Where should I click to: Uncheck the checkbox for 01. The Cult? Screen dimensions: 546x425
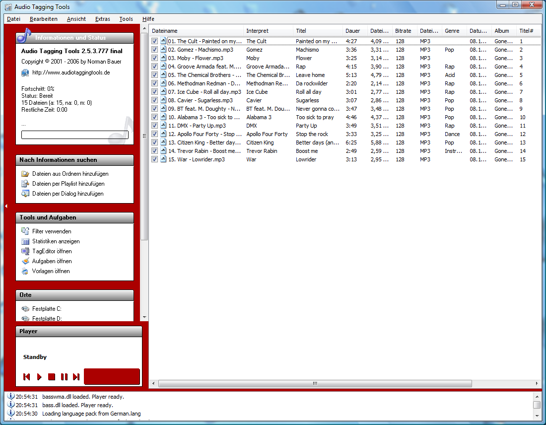(154, 41)
